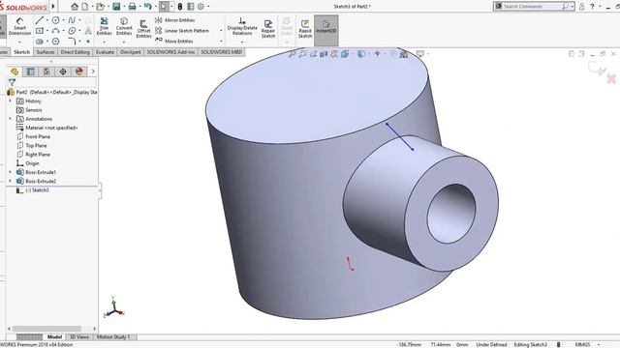Click the Trim Entities tool
Image resolution: width=620 pixels, height=348 pixels.
point(104,26)
